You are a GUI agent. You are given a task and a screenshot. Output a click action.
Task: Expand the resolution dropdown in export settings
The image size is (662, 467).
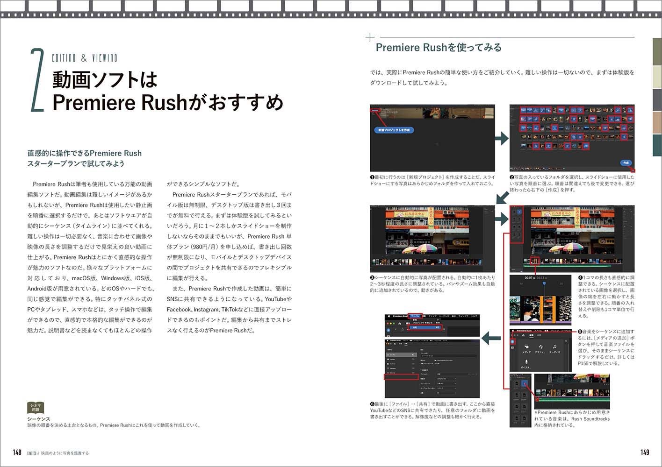[446, 379]
